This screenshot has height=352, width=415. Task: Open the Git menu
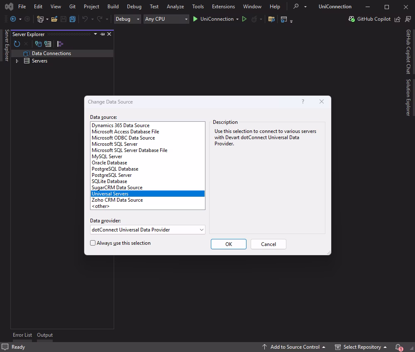click(72, 7)
